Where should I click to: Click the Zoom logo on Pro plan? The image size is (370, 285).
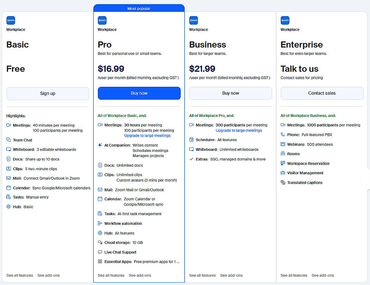click(102, 20)
